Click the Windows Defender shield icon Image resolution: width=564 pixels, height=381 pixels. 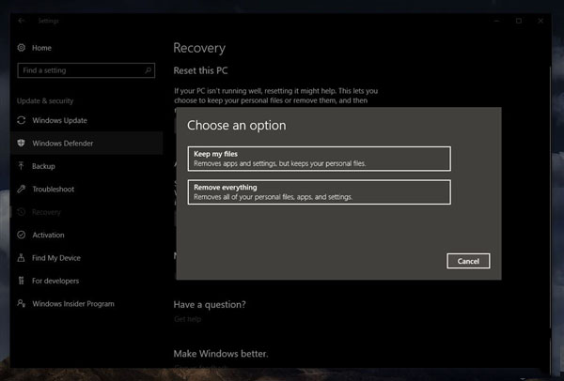tap(22, 144)
